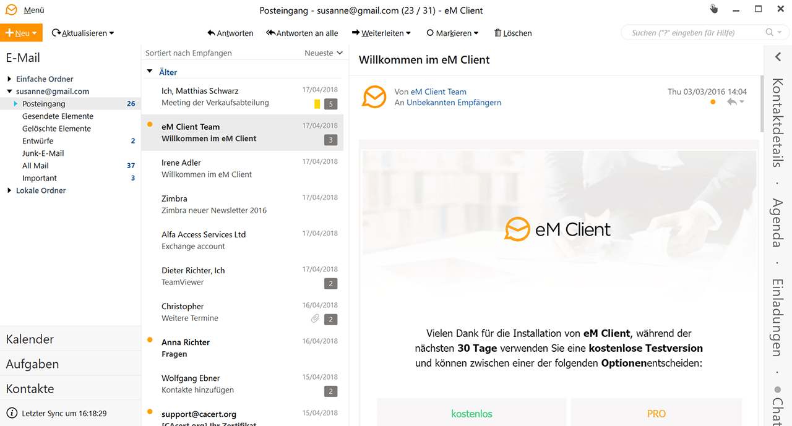Open the Einladungen sidebar tab

pos(778,318)
